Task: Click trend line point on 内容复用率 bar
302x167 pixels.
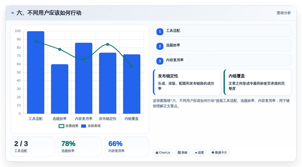Action: [x=84, y=59]
